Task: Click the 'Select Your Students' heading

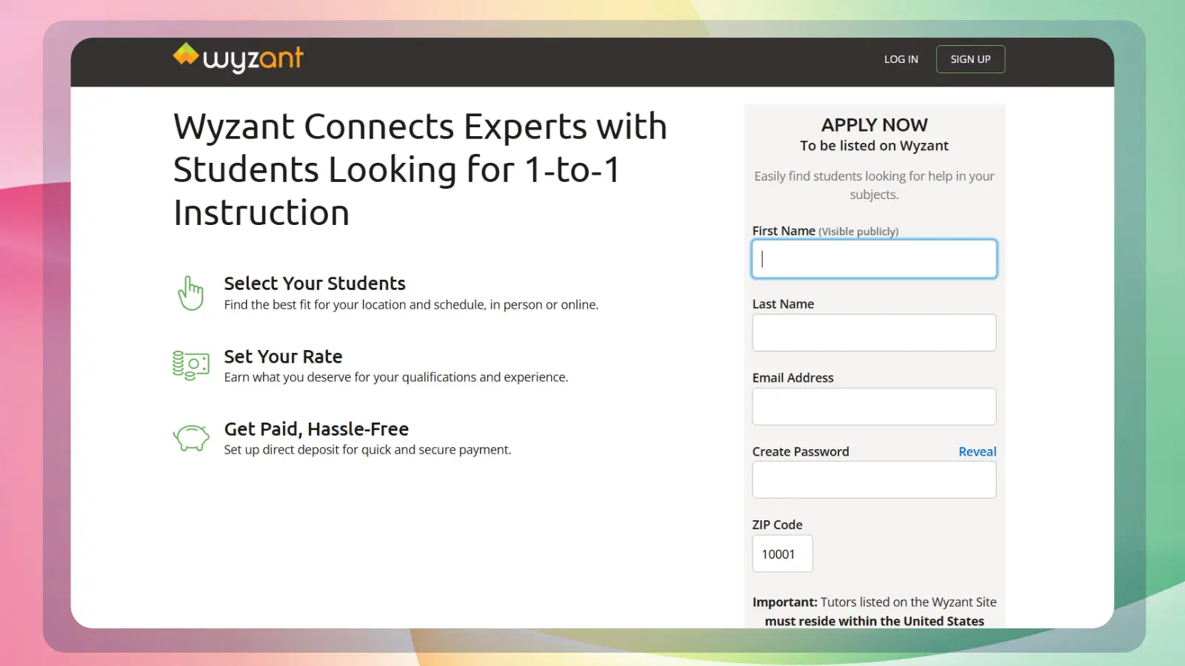Action: point(315,283)
